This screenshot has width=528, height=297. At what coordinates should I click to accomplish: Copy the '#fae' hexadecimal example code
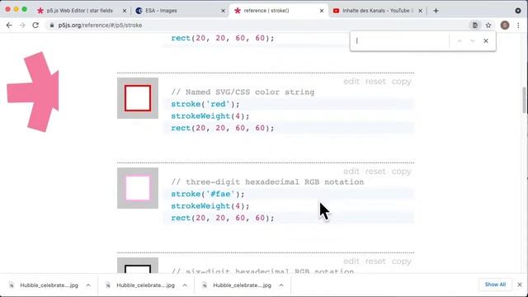click(401, 172)
